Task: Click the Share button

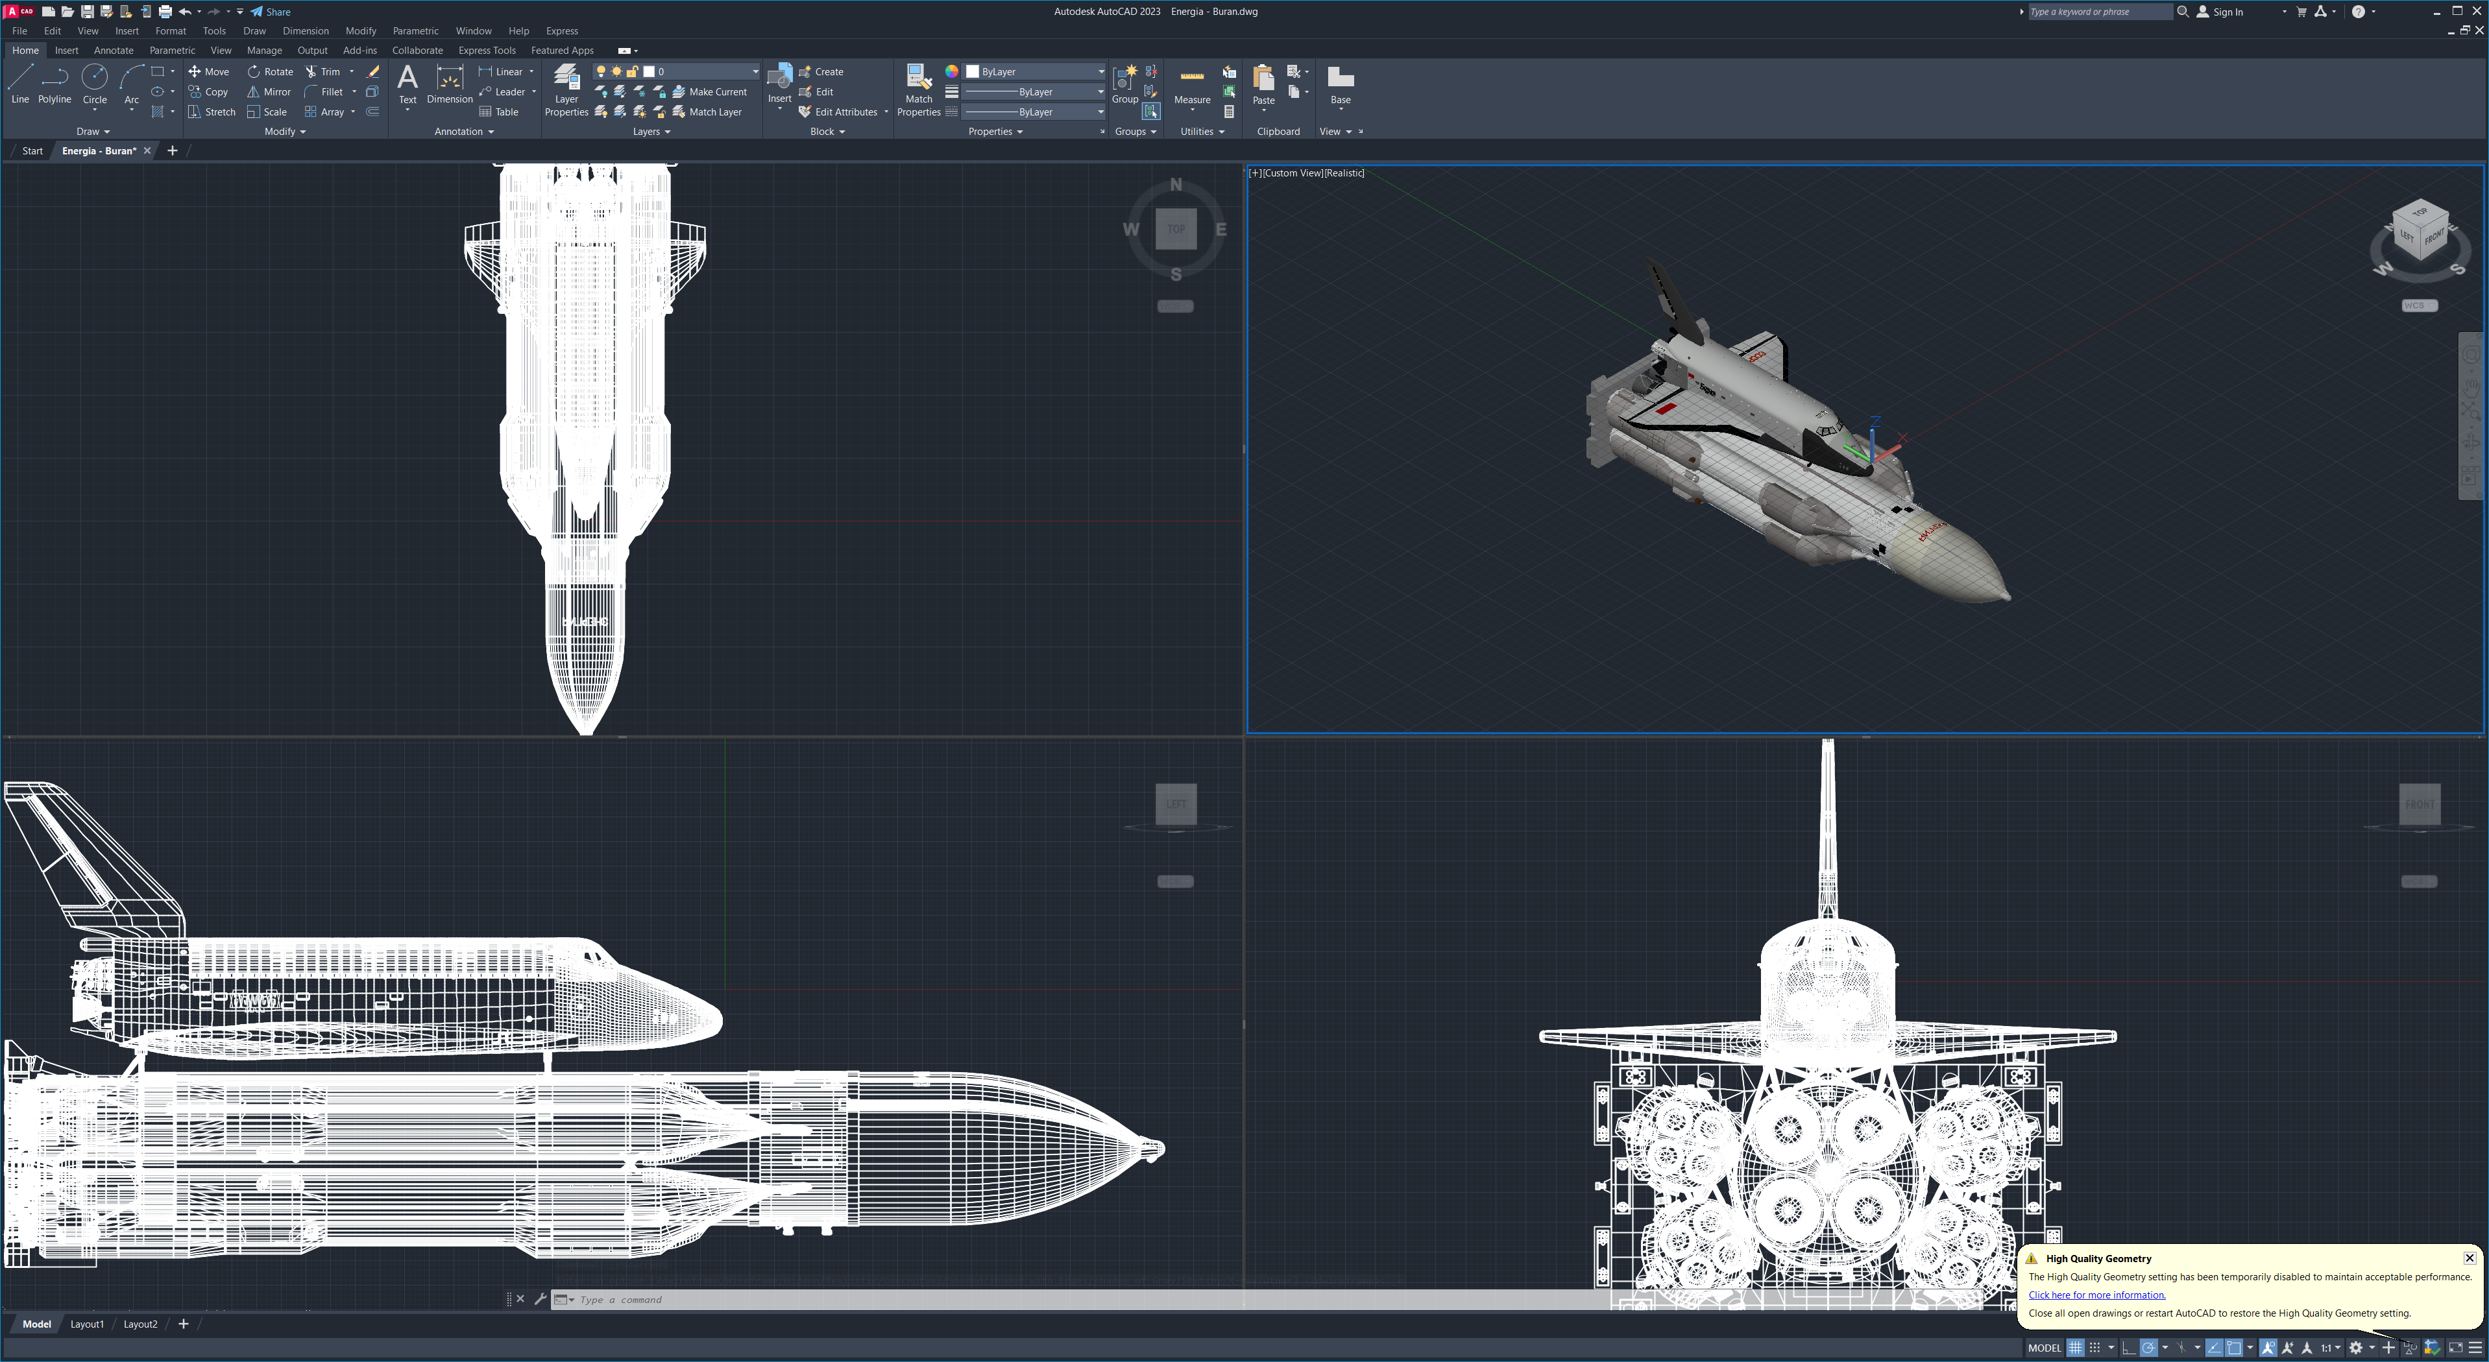Action: coord(271,12)
